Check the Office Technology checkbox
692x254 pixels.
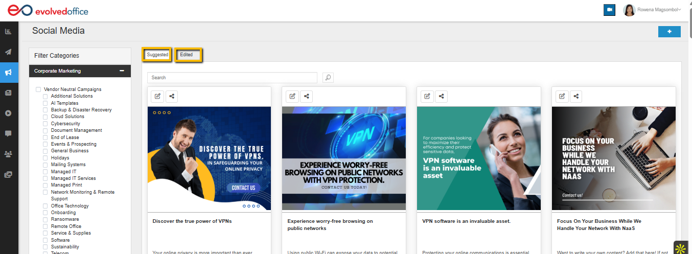(x=45, y=206)
